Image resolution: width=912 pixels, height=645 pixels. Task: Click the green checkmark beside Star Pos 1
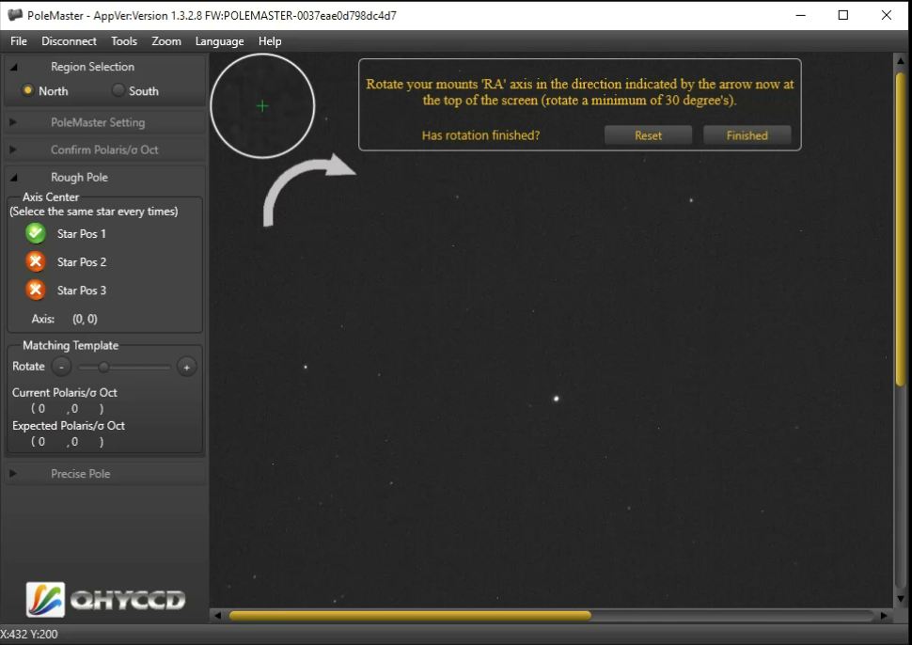tap(36, 233)
